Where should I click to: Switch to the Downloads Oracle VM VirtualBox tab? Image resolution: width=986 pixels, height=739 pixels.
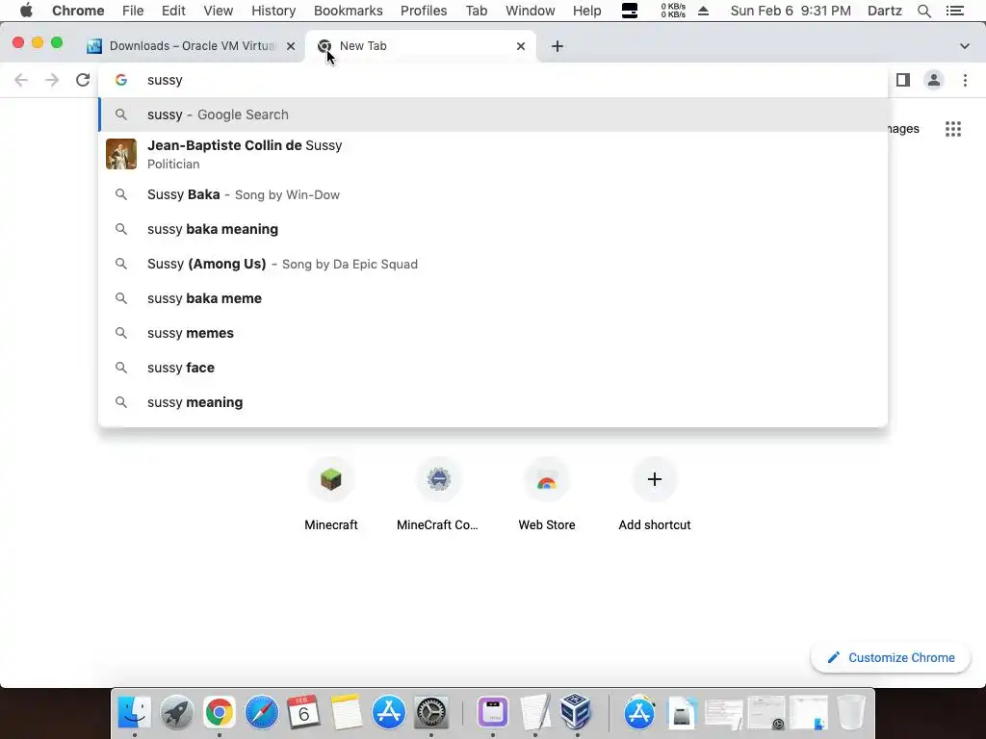point(192,46)
